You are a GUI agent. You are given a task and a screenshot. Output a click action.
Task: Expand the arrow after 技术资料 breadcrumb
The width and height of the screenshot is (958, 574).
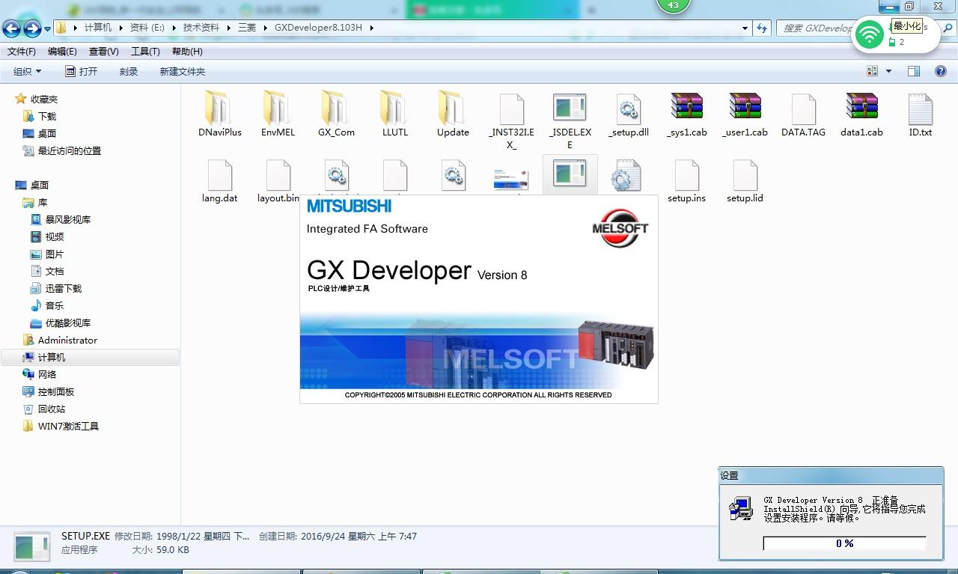[228, 28]
